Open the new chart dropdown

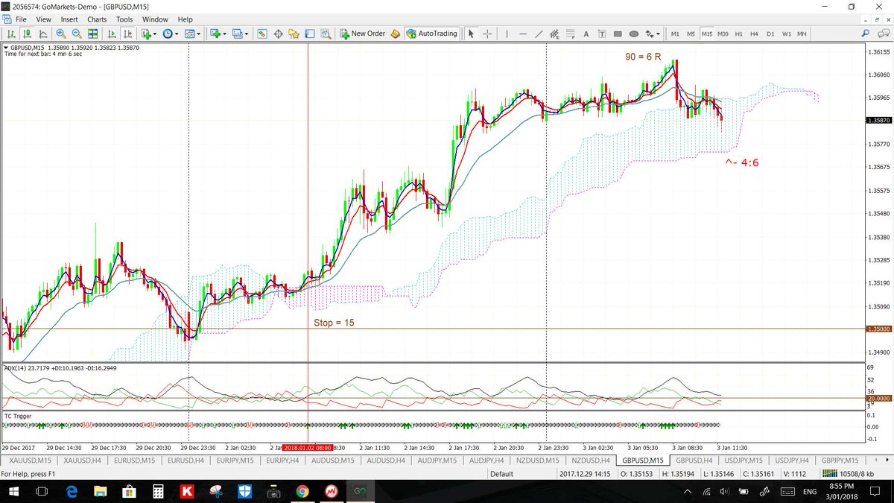218,34
